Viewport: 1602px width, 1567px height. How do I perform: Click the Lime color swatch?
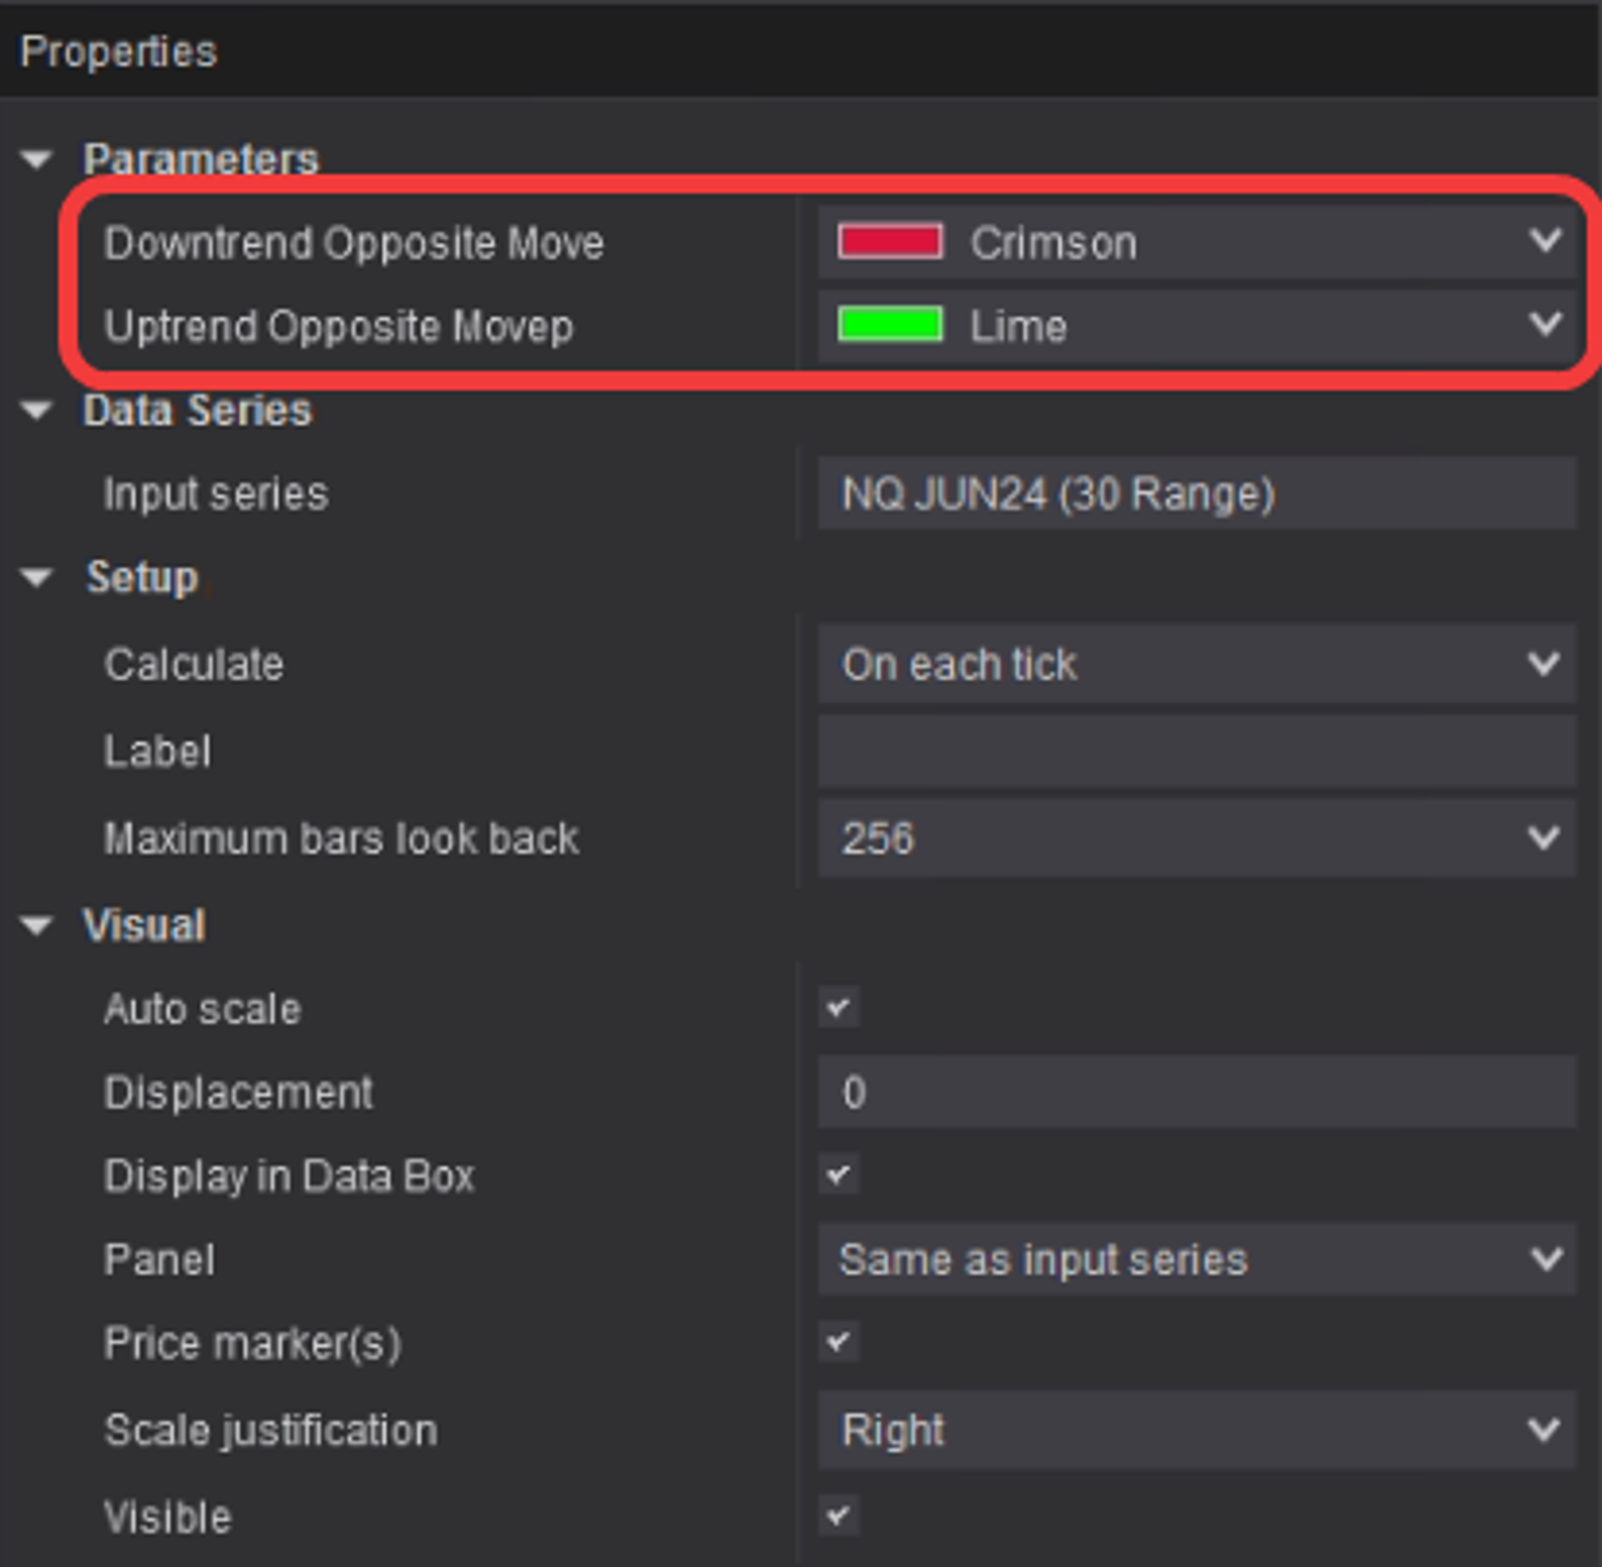(889, 324)
